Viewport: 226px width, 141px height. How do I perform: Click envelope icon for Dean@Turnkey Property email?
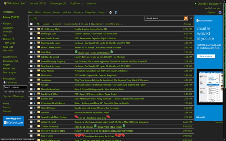pyautogui.click(x=39, y=61)
